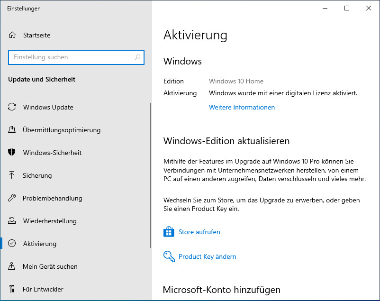Click the digital license activation status text
Viewport: 380px width, 301px height.
[283, 93]
